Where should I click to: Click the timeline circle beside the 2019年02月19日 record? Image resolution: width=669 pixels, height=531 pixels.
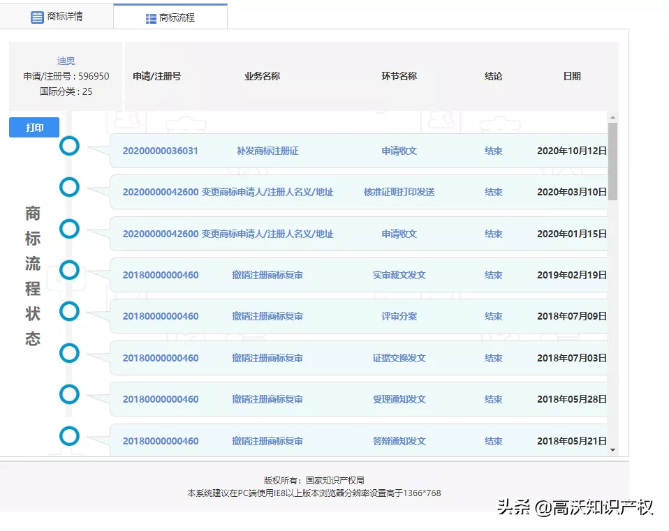click(x=69, y=269)
